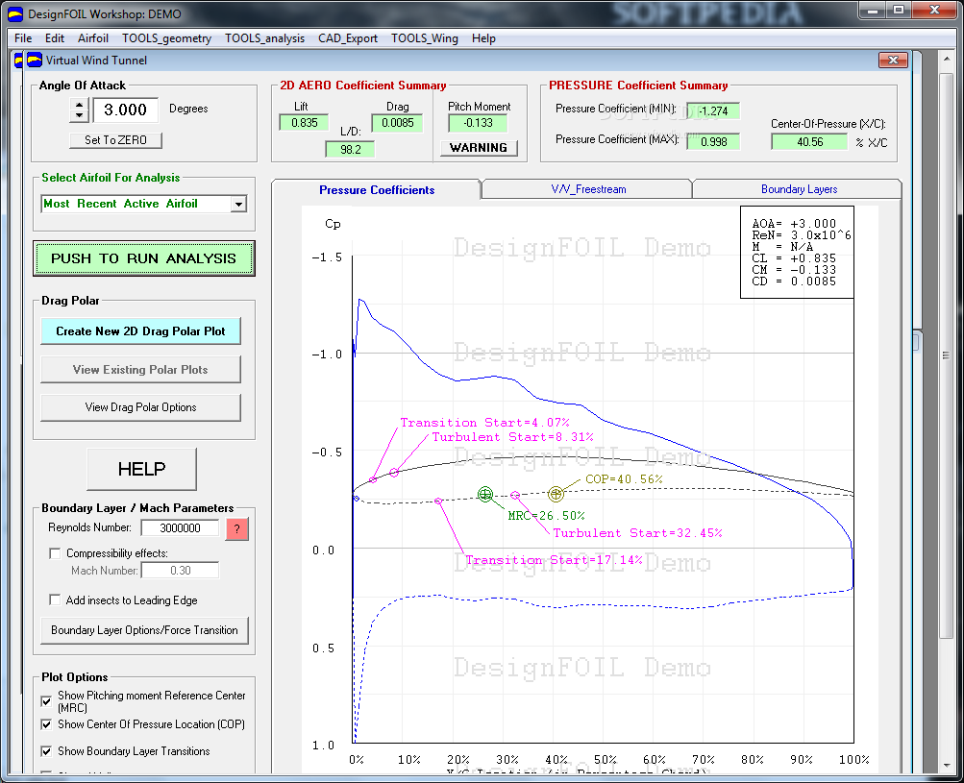Enable Compressibility effects checkbox
Screen dimensions: 964x783
click(x=55, y=553)
